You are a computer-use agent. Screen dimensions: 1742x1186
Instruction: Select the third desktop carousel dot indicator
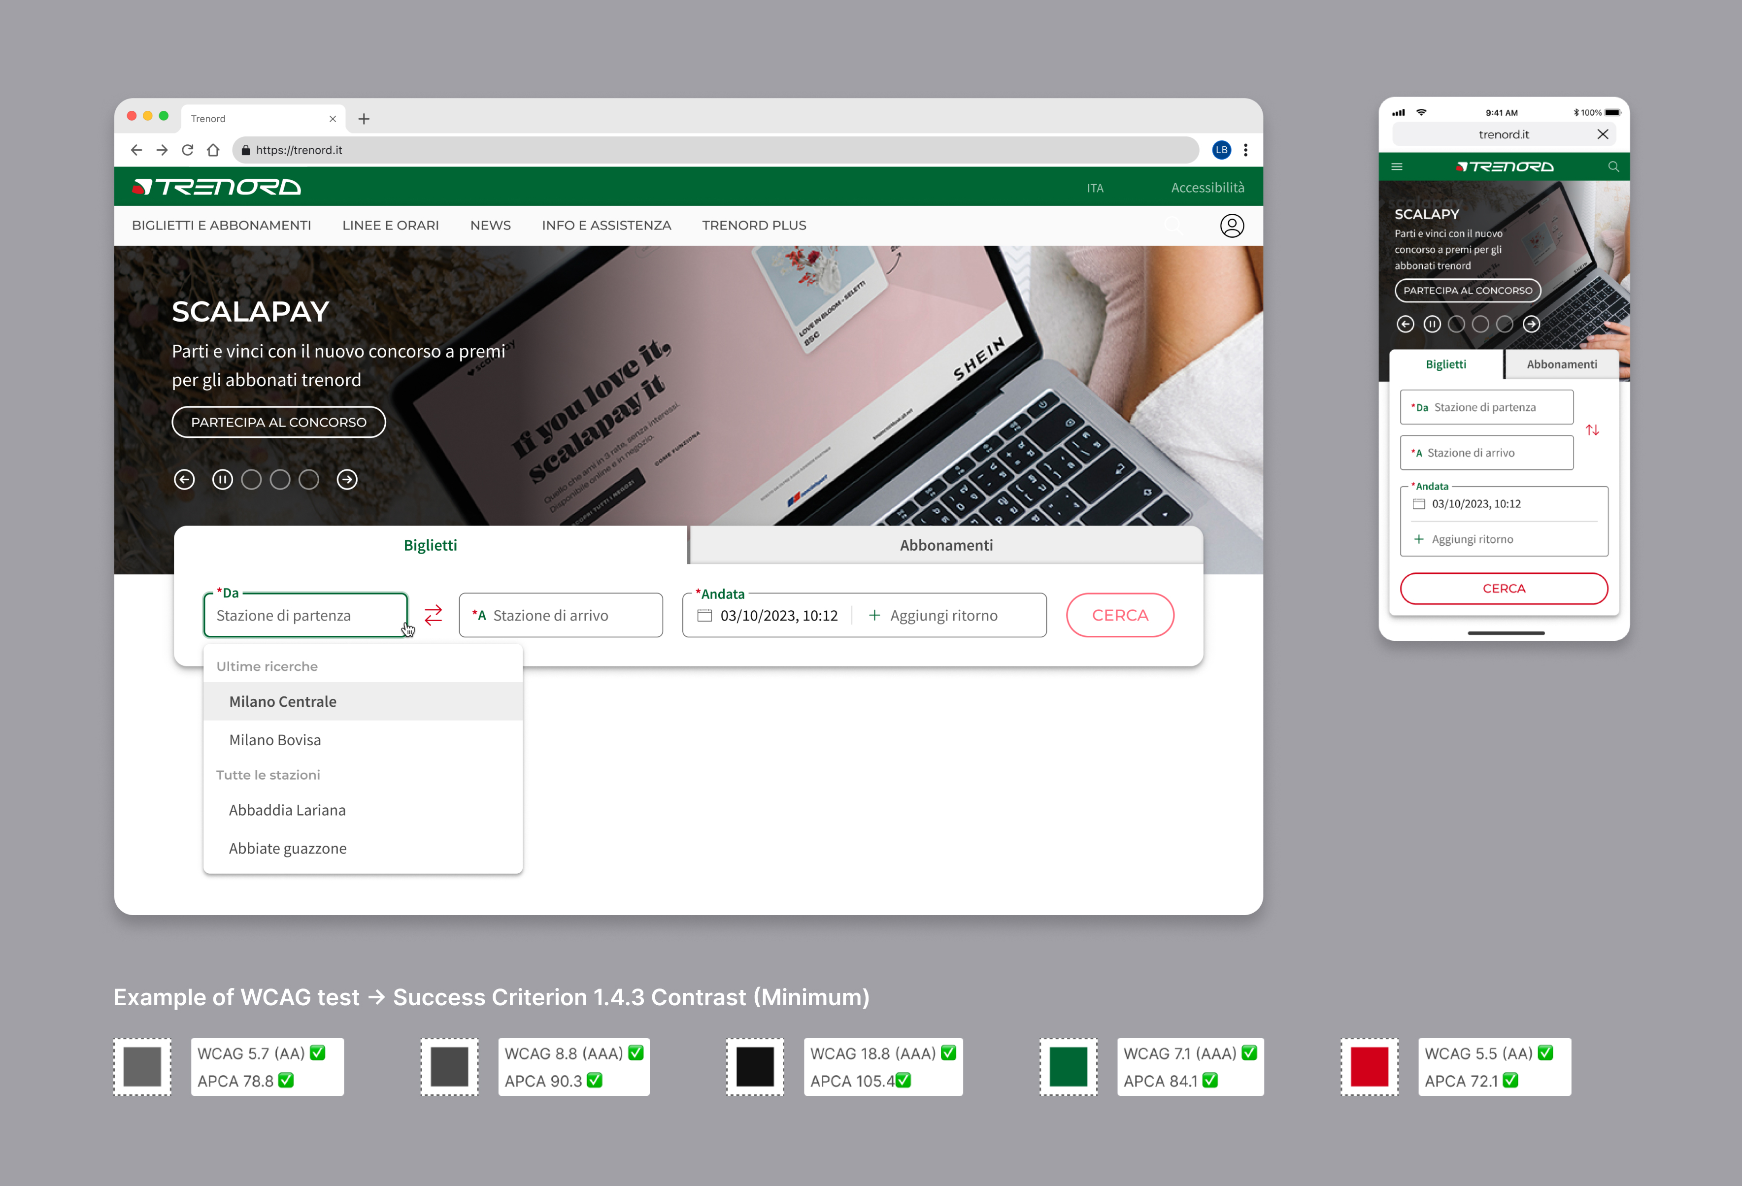[309, 480]
